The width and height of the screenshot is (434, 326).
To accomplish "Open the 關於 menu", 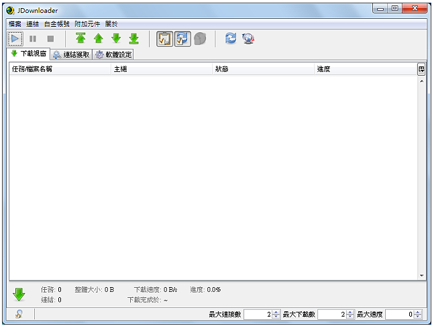I will (x=111, y=24).
